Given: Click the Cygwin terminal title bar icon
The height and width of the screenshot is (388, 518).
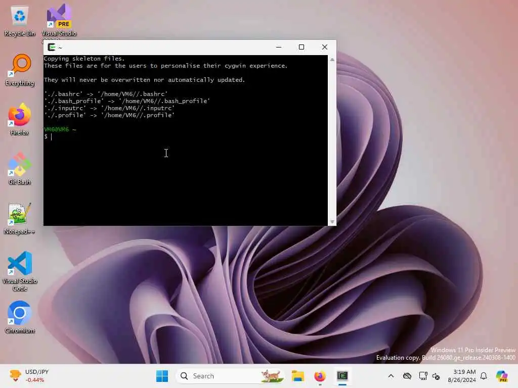Looking at the screenshot, I should coord(52,47).
